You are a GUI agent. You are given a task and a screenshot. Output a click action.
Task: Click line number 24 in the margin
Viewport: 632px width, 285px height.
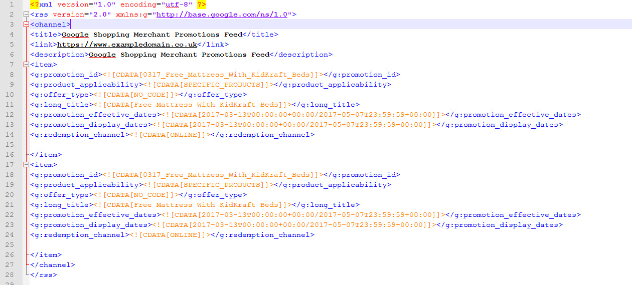[x=10, y=235]
